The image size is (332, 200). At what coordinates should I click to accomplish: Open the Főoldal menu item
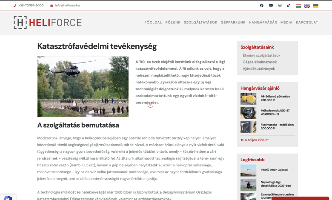[153, 23]
